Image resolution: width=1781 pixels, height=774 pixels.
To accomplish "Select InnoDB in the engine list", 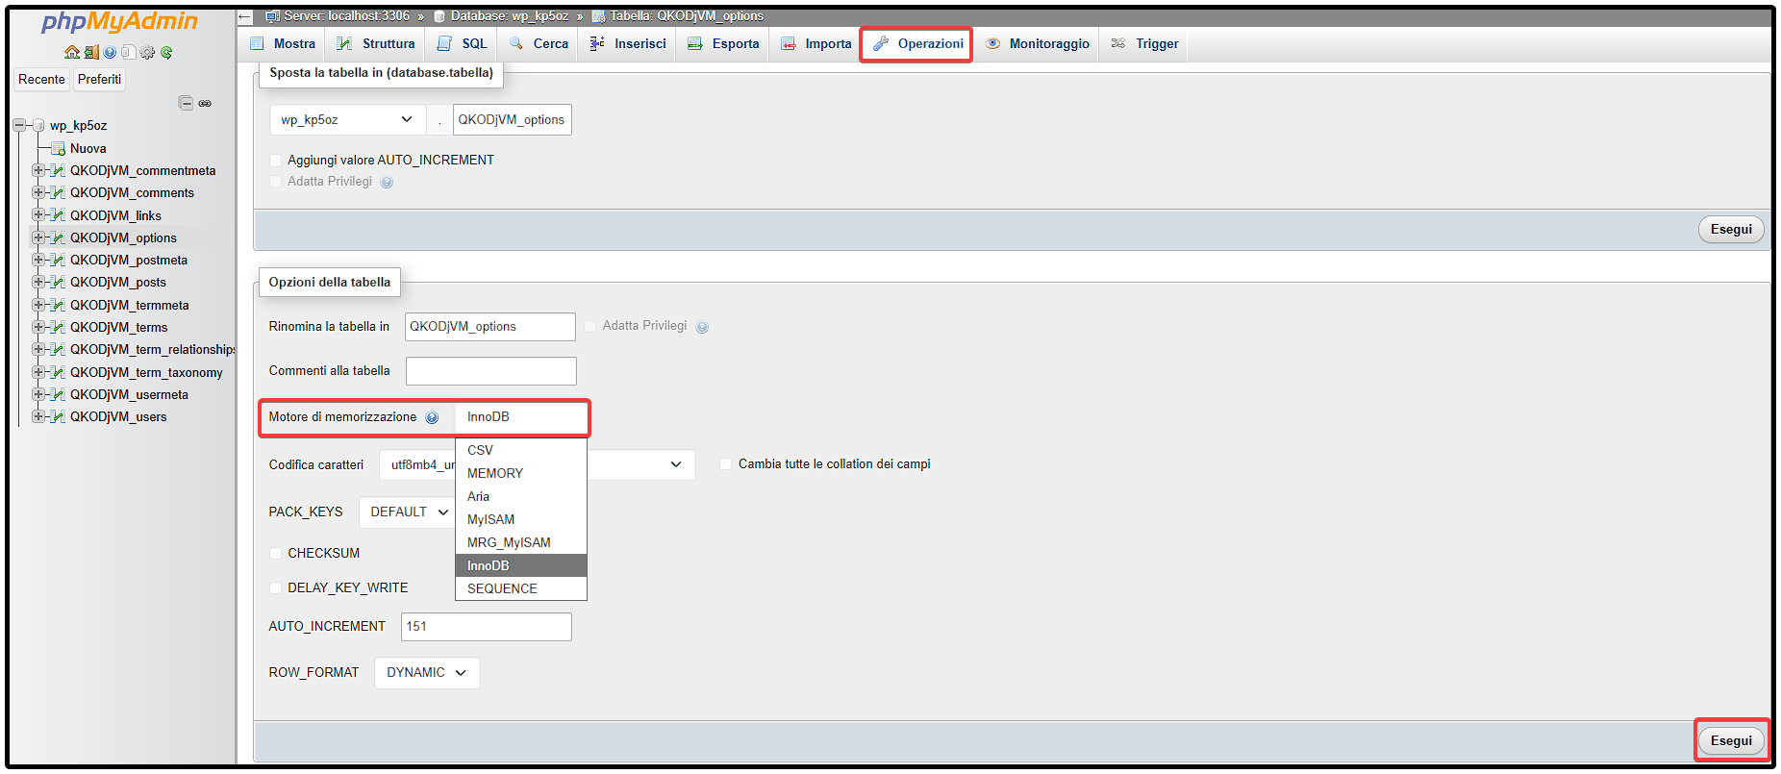I will [x=520, y=565].
